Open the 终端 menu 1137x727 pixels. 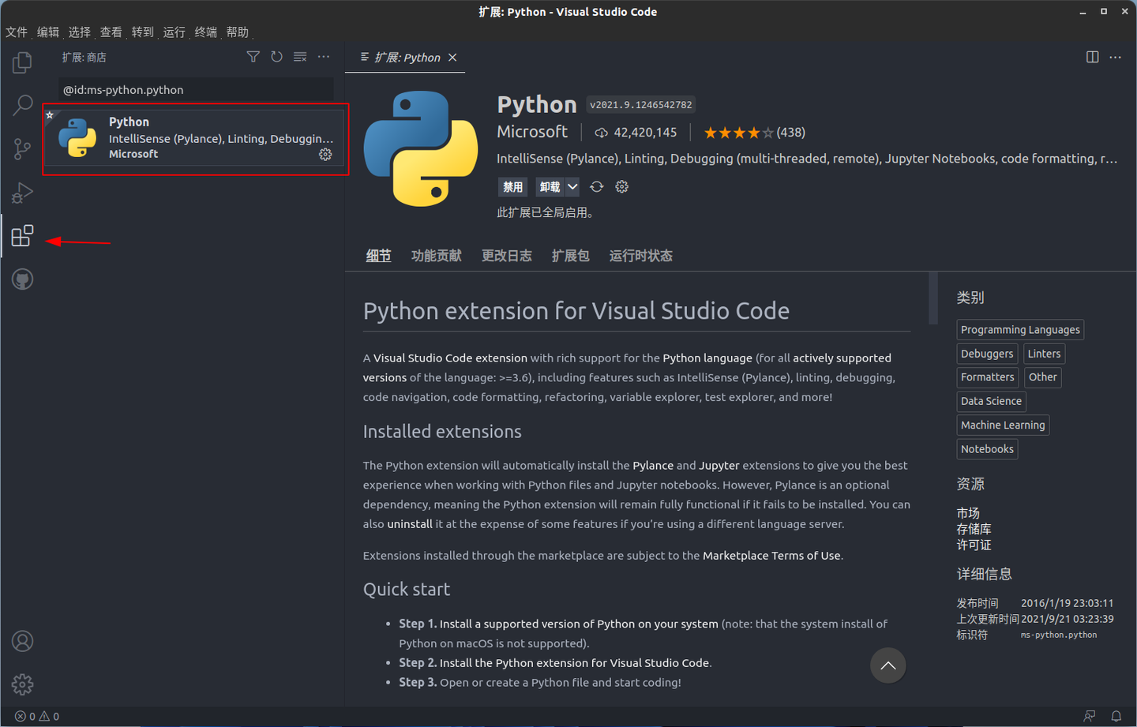tap(205, 32)
